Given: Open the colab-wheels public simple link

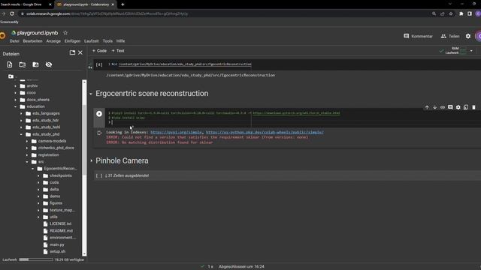Looking at the screenshot, I should pyautogui.click(x=265, y=132).
